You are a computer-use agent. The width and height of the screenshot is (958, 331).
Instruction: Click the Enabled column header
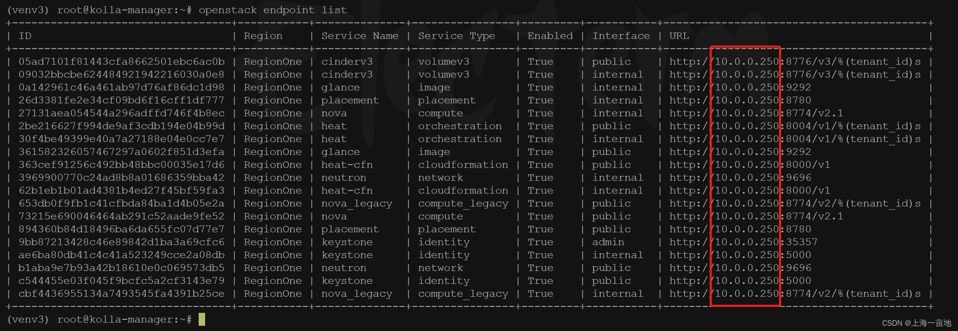(x=550, y=36)
